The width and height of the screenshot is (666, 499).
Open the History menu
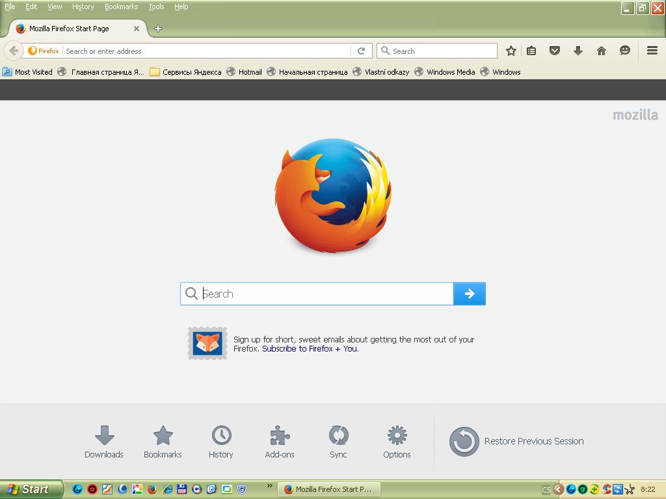point(83,6)
